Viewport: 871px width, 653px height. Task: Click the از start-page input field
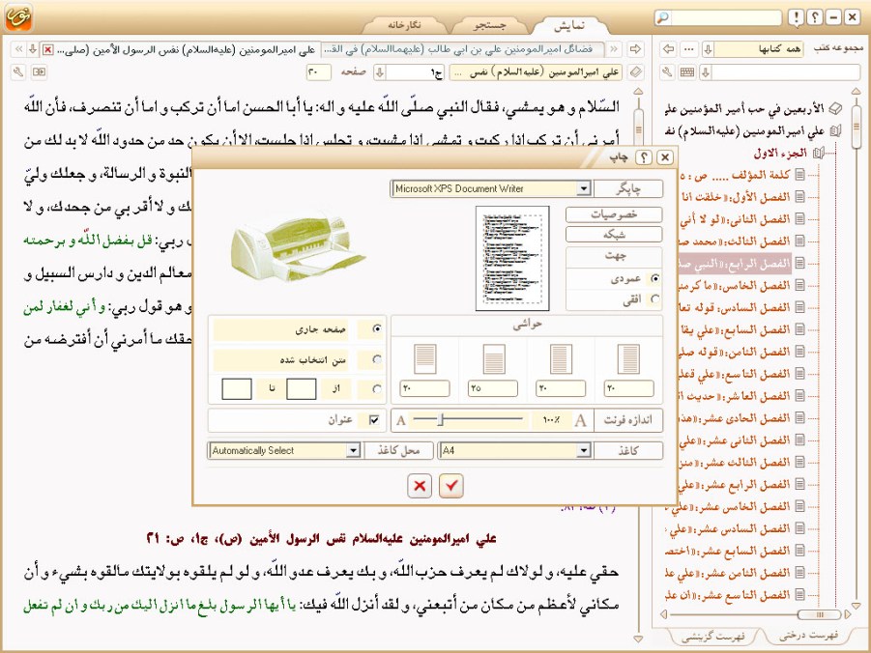point(301,388)
